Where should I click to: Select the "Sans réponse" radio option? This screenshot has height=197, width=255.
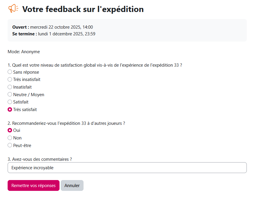[10, 72]
